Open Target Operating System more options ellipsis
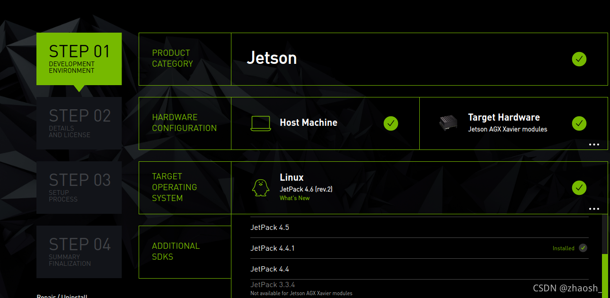This screenshot has width=610, height=298. (x=594, y=209)
